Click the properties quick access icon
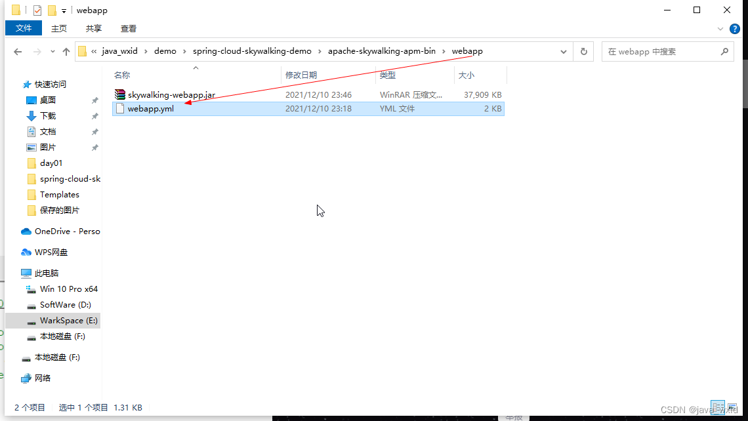Viewport: 748px width, 421px height. [x=37, y=10]
